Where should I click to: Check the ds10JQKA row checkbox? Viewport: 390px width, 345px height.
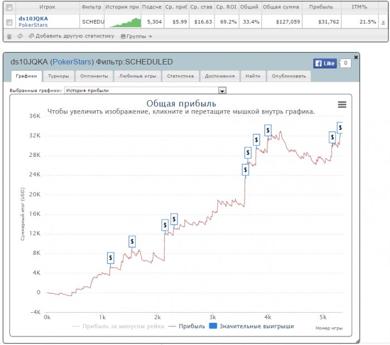(x=9, y=22)
